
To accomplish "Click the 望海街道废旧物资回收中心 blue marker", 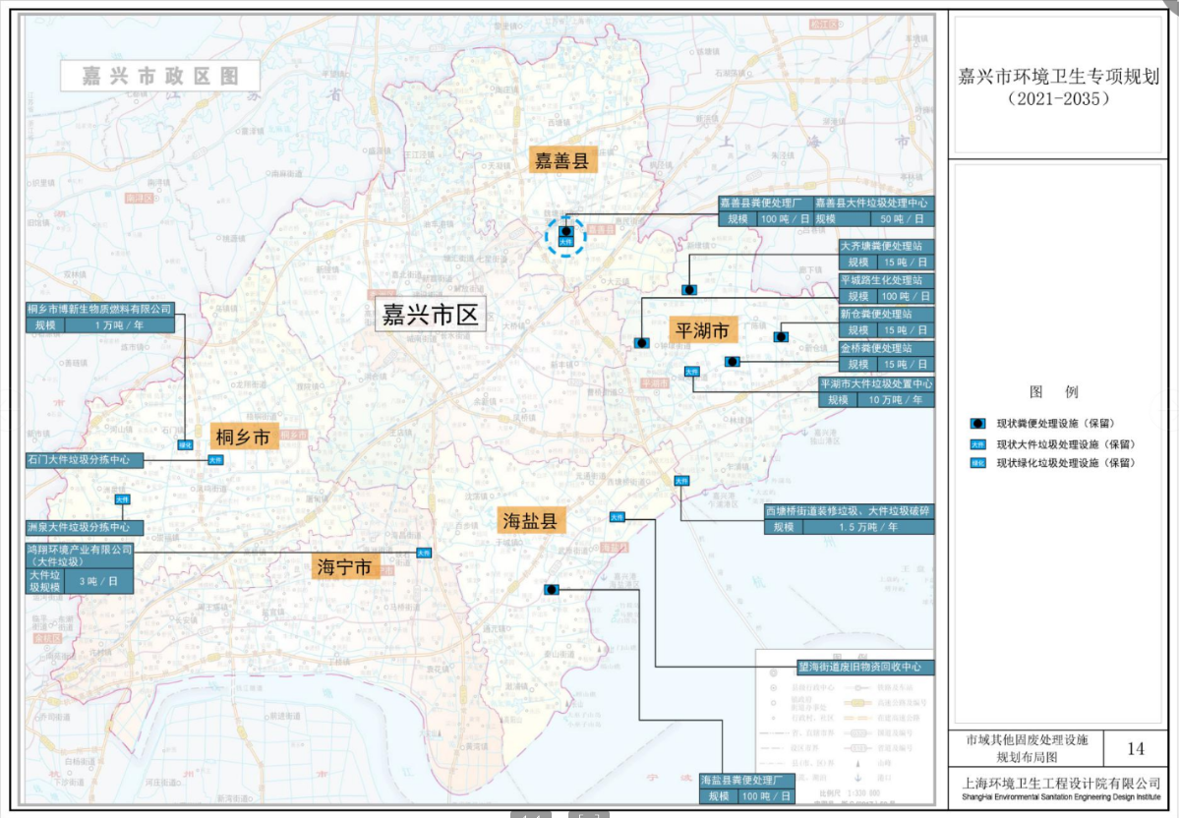I will pos(617,516).
